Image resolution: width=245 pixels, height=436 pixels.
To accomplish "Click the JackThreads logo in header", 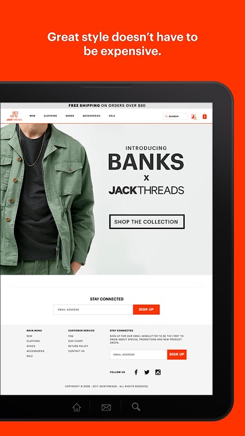I will tap(14, 116).
